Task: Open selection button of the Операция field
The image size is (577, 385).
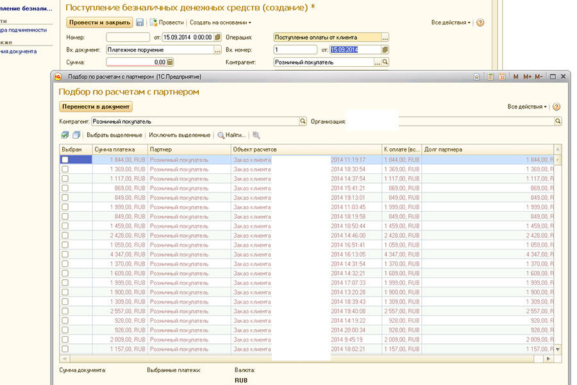Action: click(385, 38)
